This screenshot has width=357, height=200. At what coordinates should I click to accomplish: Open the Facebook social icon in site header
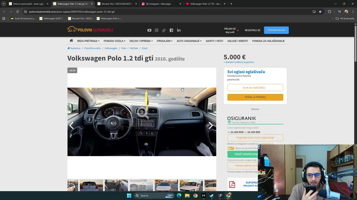[x=171, y=30]
